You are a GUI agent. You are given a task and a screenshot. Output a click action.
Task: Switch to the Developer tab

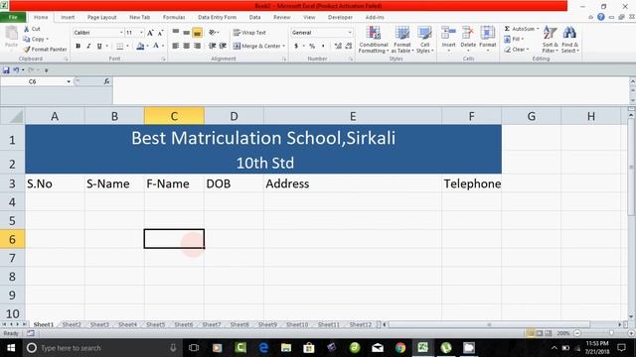(x=340, y=17)
